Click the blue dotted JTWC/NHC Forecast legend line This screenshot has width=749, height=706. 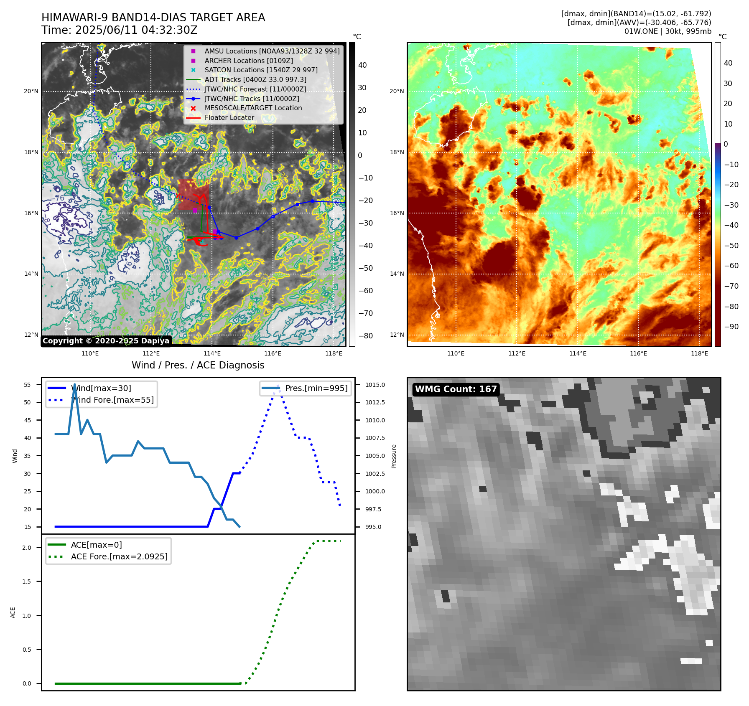click(193, 89)
